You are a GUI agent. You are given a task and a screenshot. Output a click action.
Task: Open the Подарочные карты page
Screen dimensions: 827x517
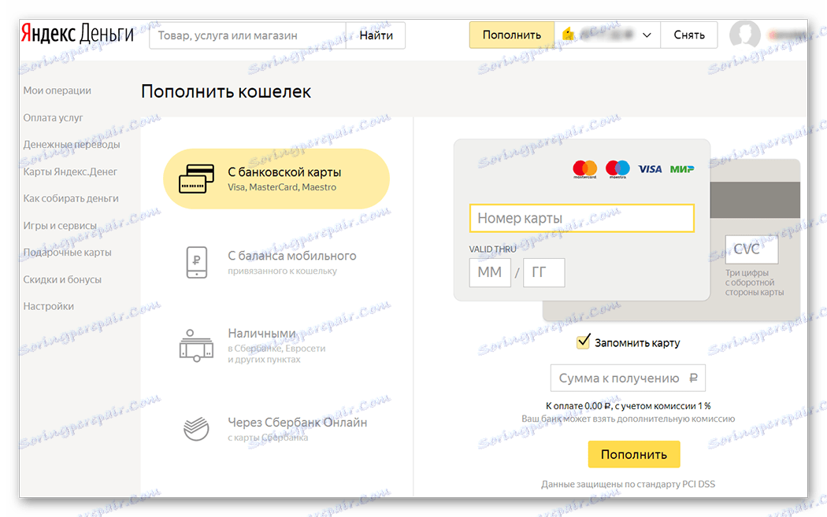(67, 252)
